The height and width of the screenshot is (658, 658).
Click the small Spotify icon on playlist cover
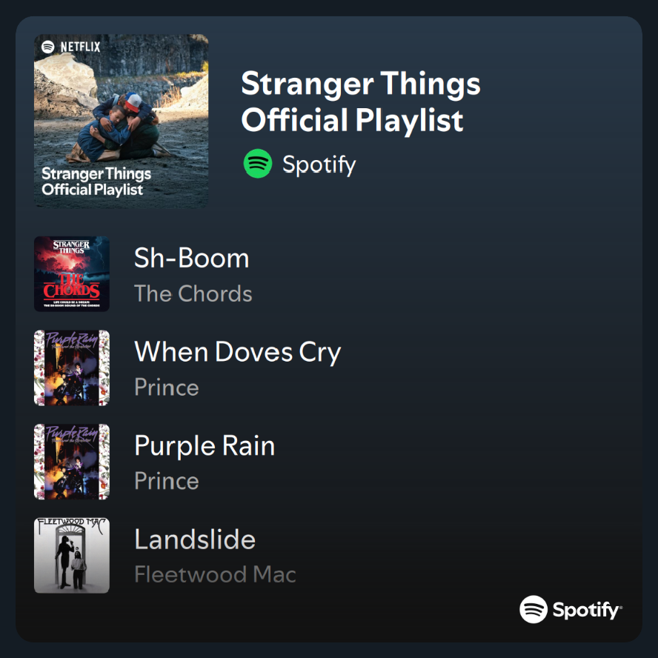(x=48, y=47)
